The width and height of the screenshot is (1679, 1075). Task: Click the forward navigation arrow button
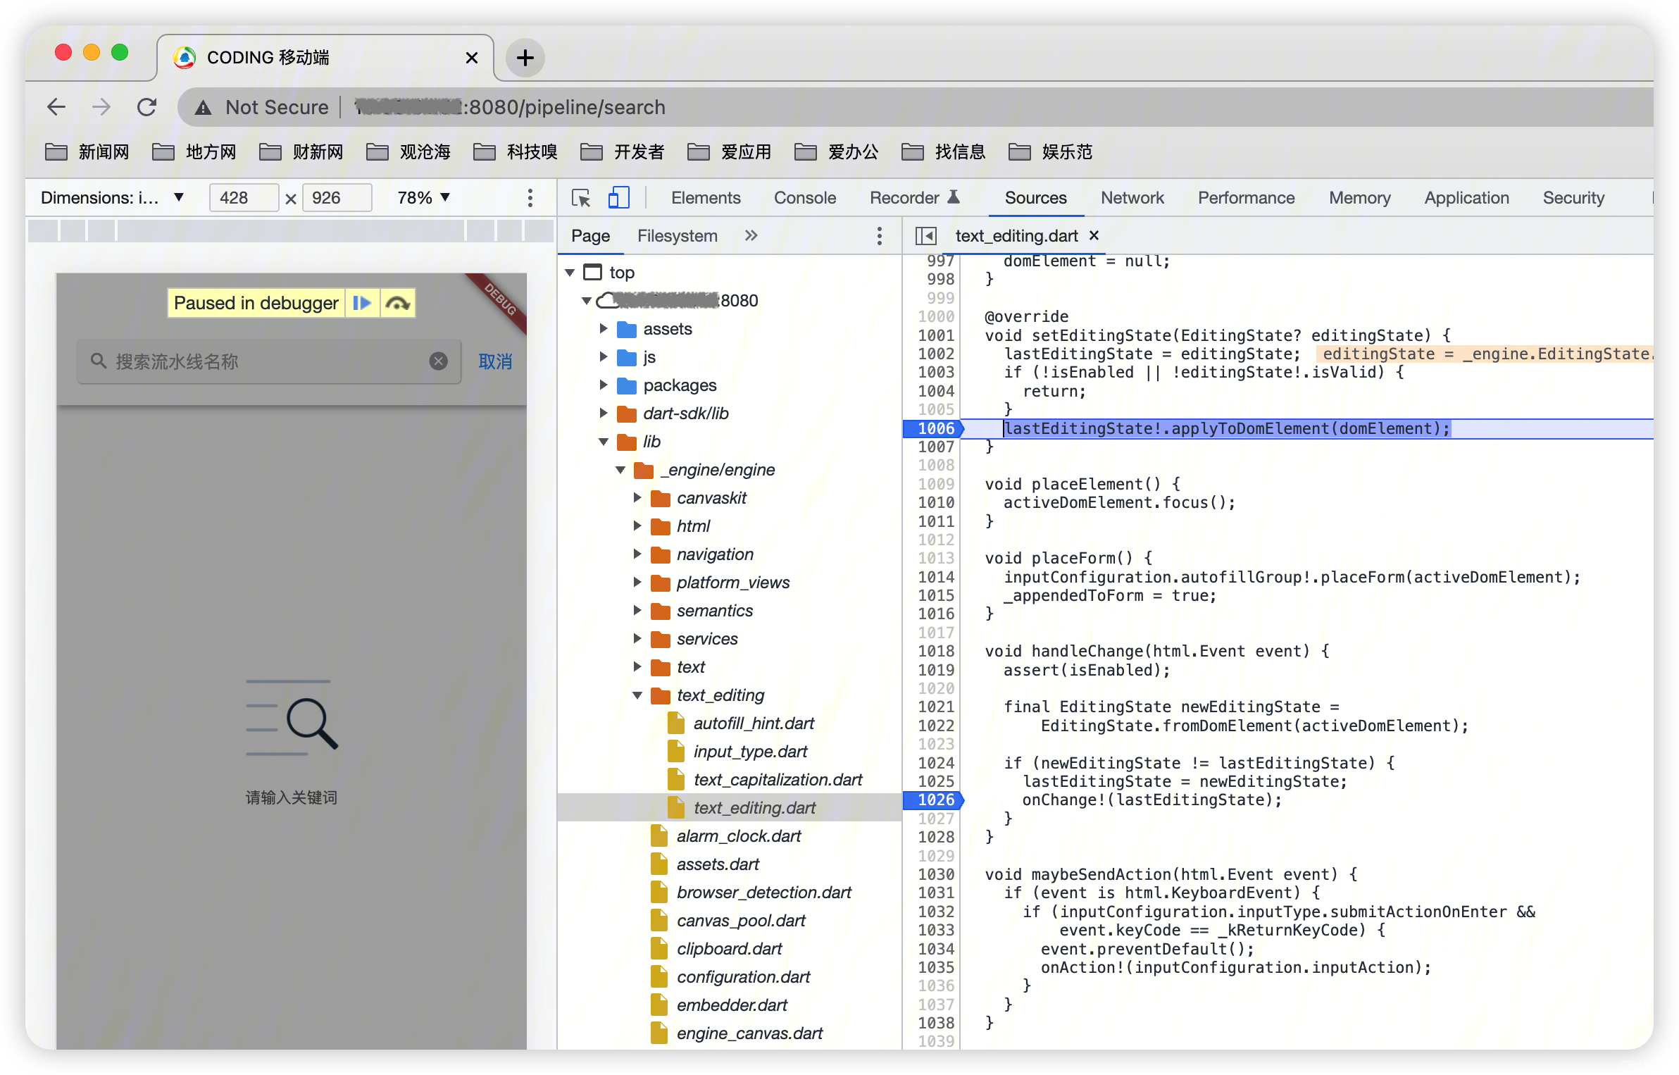pos(101,106)
